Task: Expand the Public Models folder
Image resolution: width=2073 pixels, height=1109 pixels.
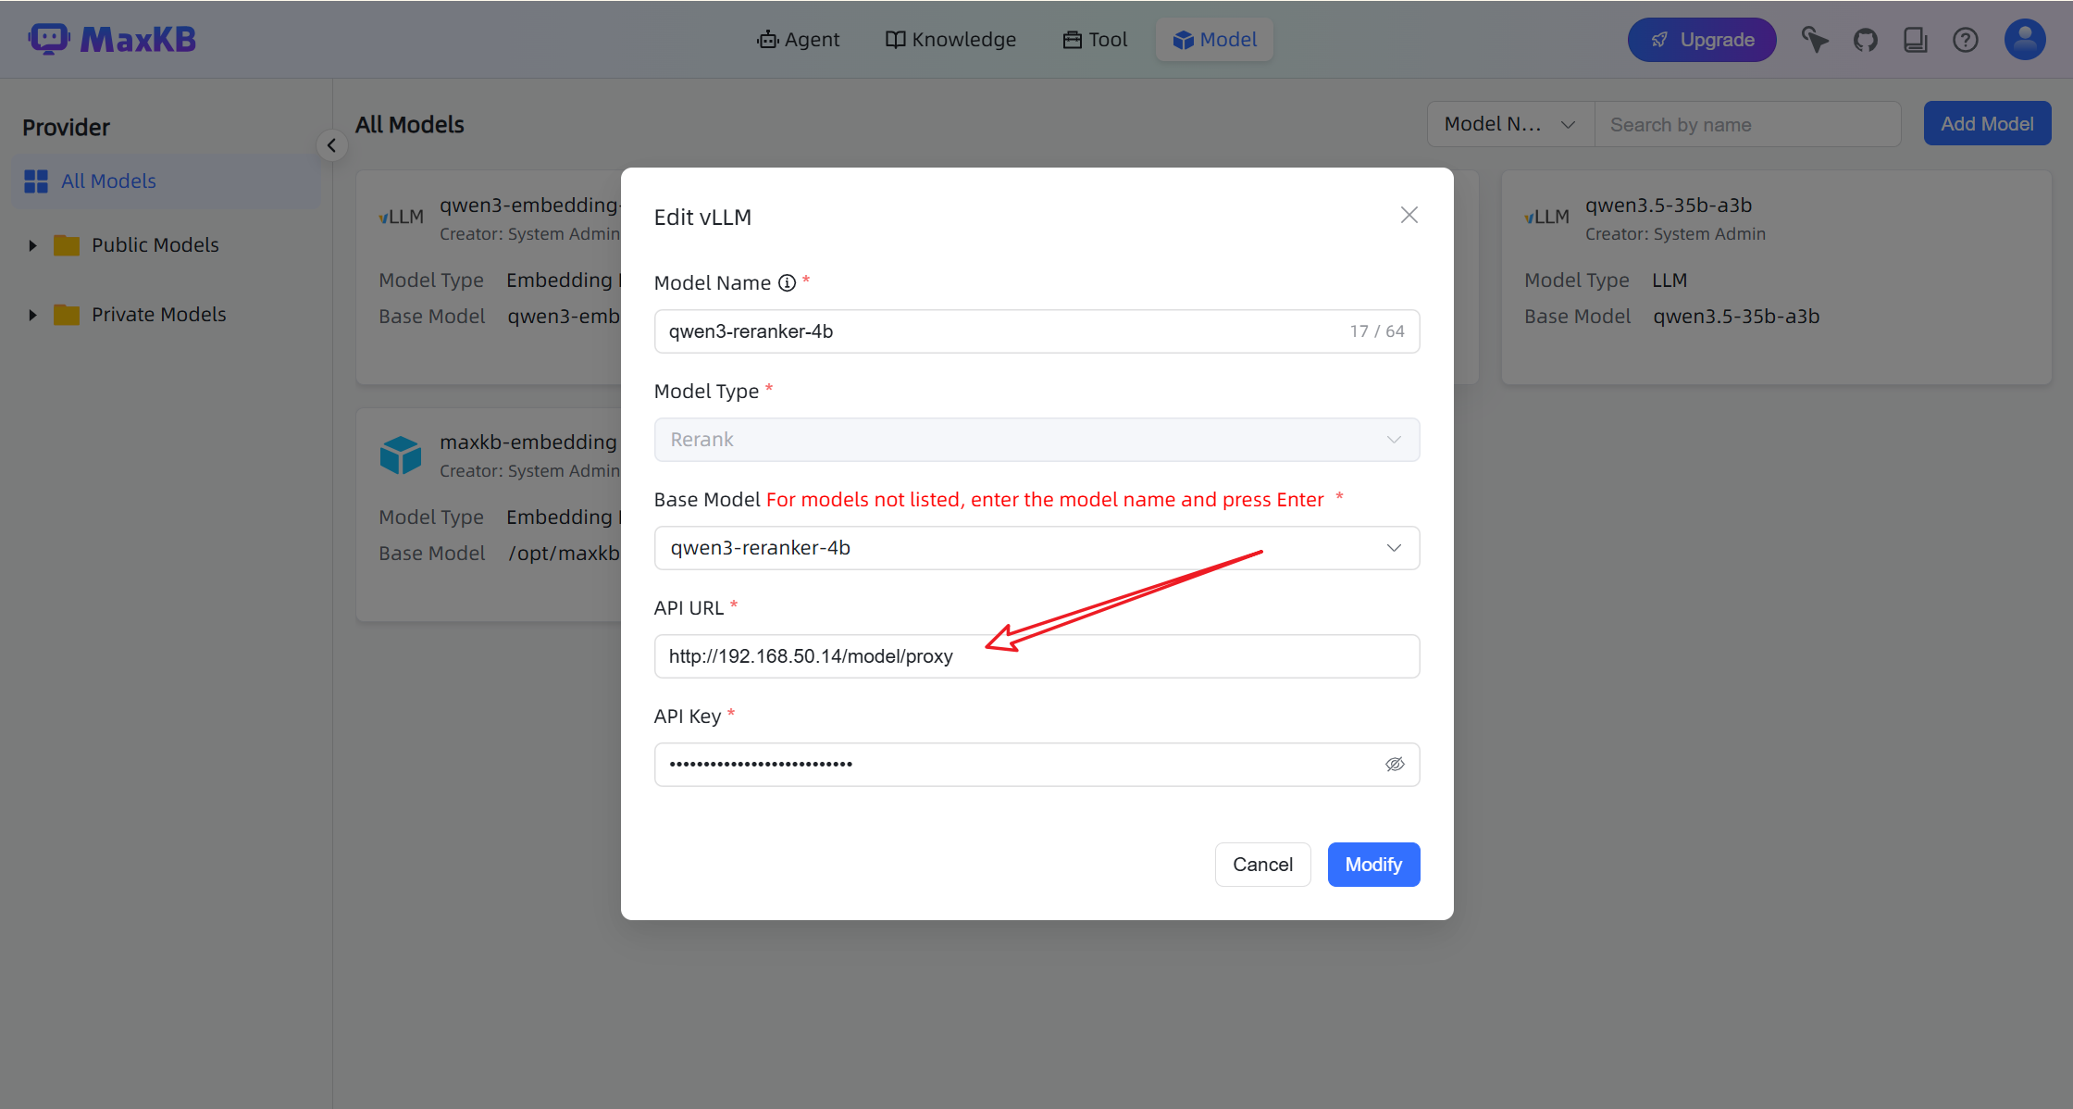Action: [32, 245]
